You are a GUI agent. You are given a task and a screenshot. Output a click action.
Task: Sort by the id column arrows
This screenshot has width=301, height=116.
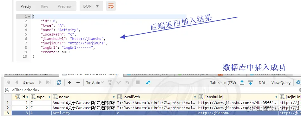tap(27, 97)
